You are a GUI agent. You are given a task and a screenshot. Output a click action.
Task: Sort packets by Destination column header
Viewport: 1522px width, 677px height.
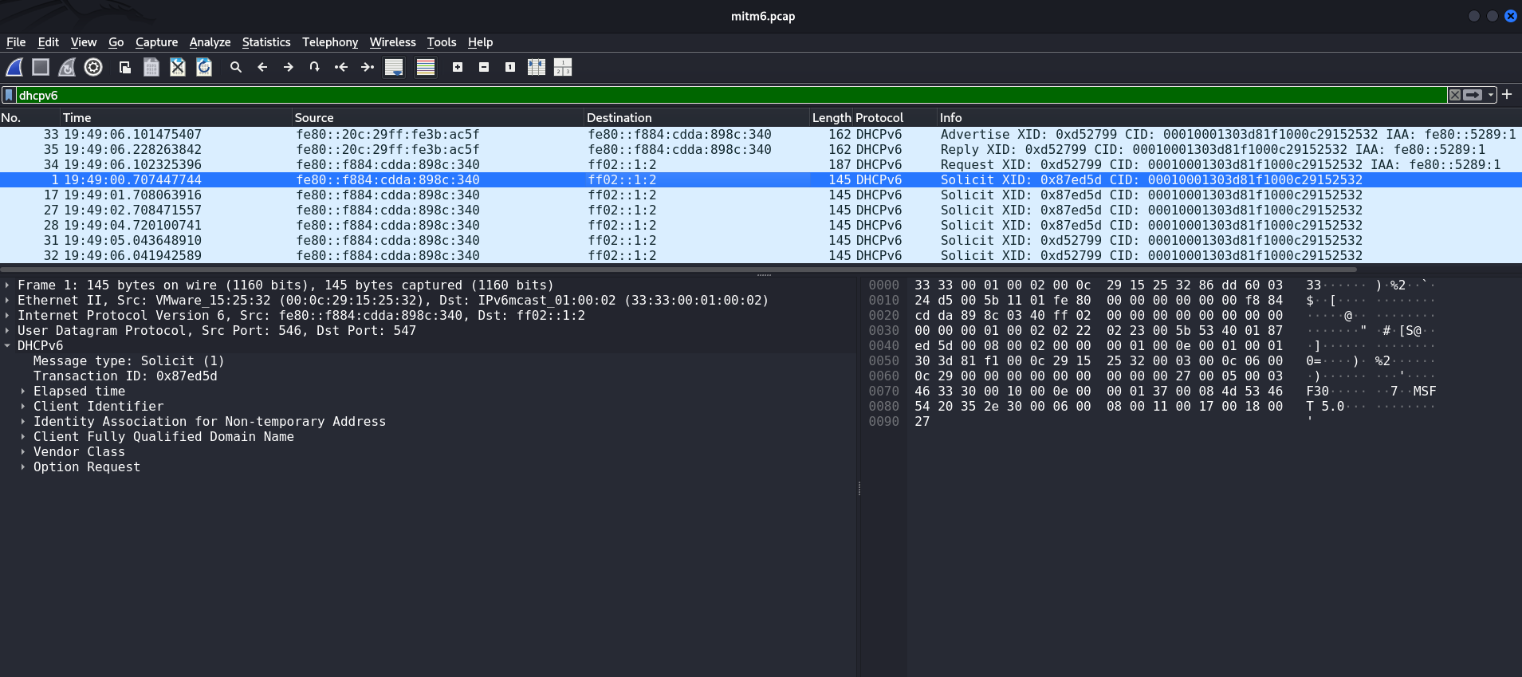(x=697, y=118)
